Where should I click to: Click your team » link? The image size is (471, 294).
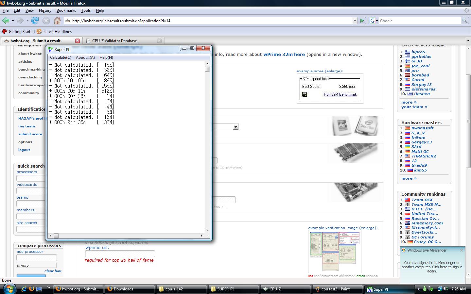pos(414,107)
